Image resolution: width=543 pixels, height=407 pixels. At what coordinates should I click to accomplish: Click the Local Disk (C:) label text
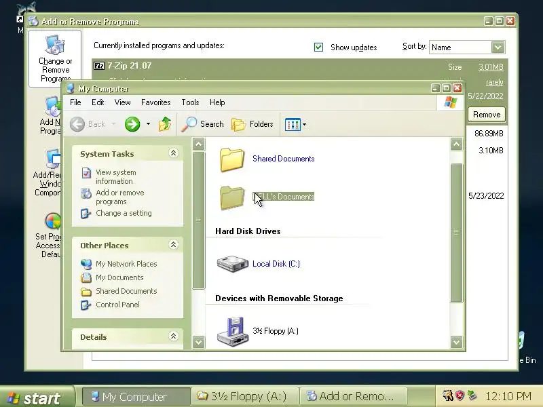(276, 264)
